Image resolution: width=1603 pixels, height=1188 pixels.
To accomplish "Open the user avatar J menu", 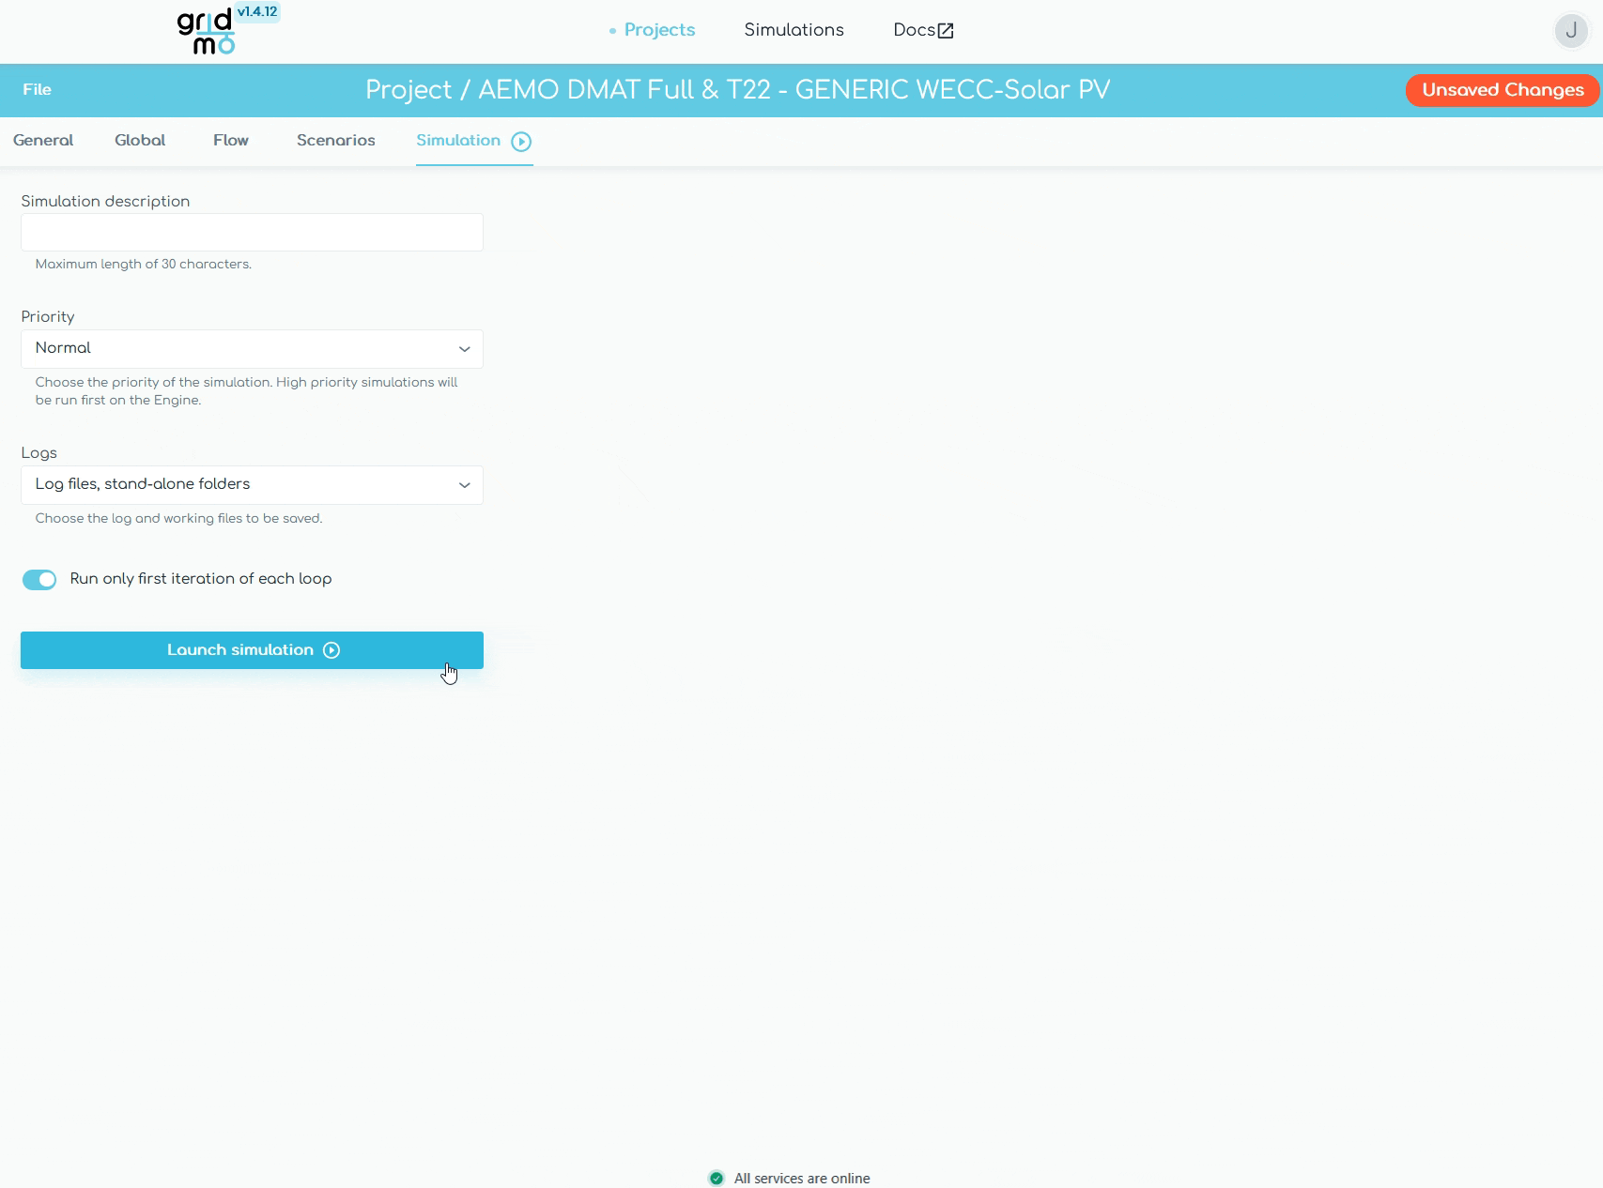I will (1570, 31).
